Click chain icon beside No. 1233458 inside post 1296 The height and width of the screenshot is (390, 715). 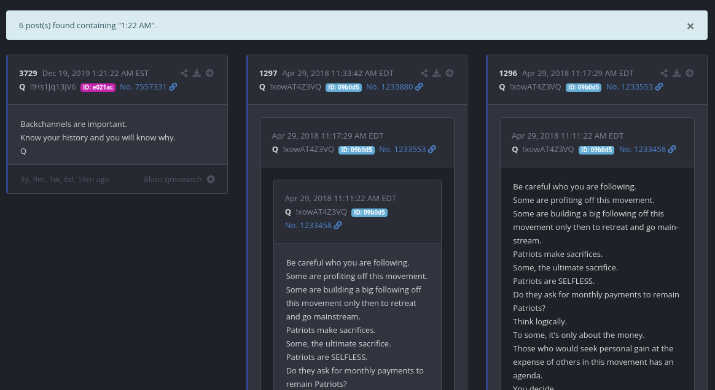pyautogui.click(x=672, y=149)
